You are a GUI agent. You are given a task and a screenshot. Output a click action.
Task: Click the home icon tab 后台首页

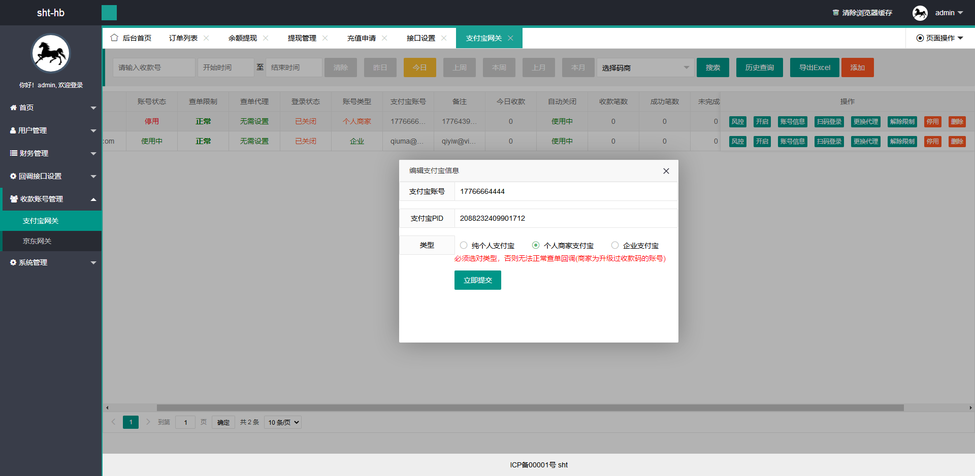point(131,38)
